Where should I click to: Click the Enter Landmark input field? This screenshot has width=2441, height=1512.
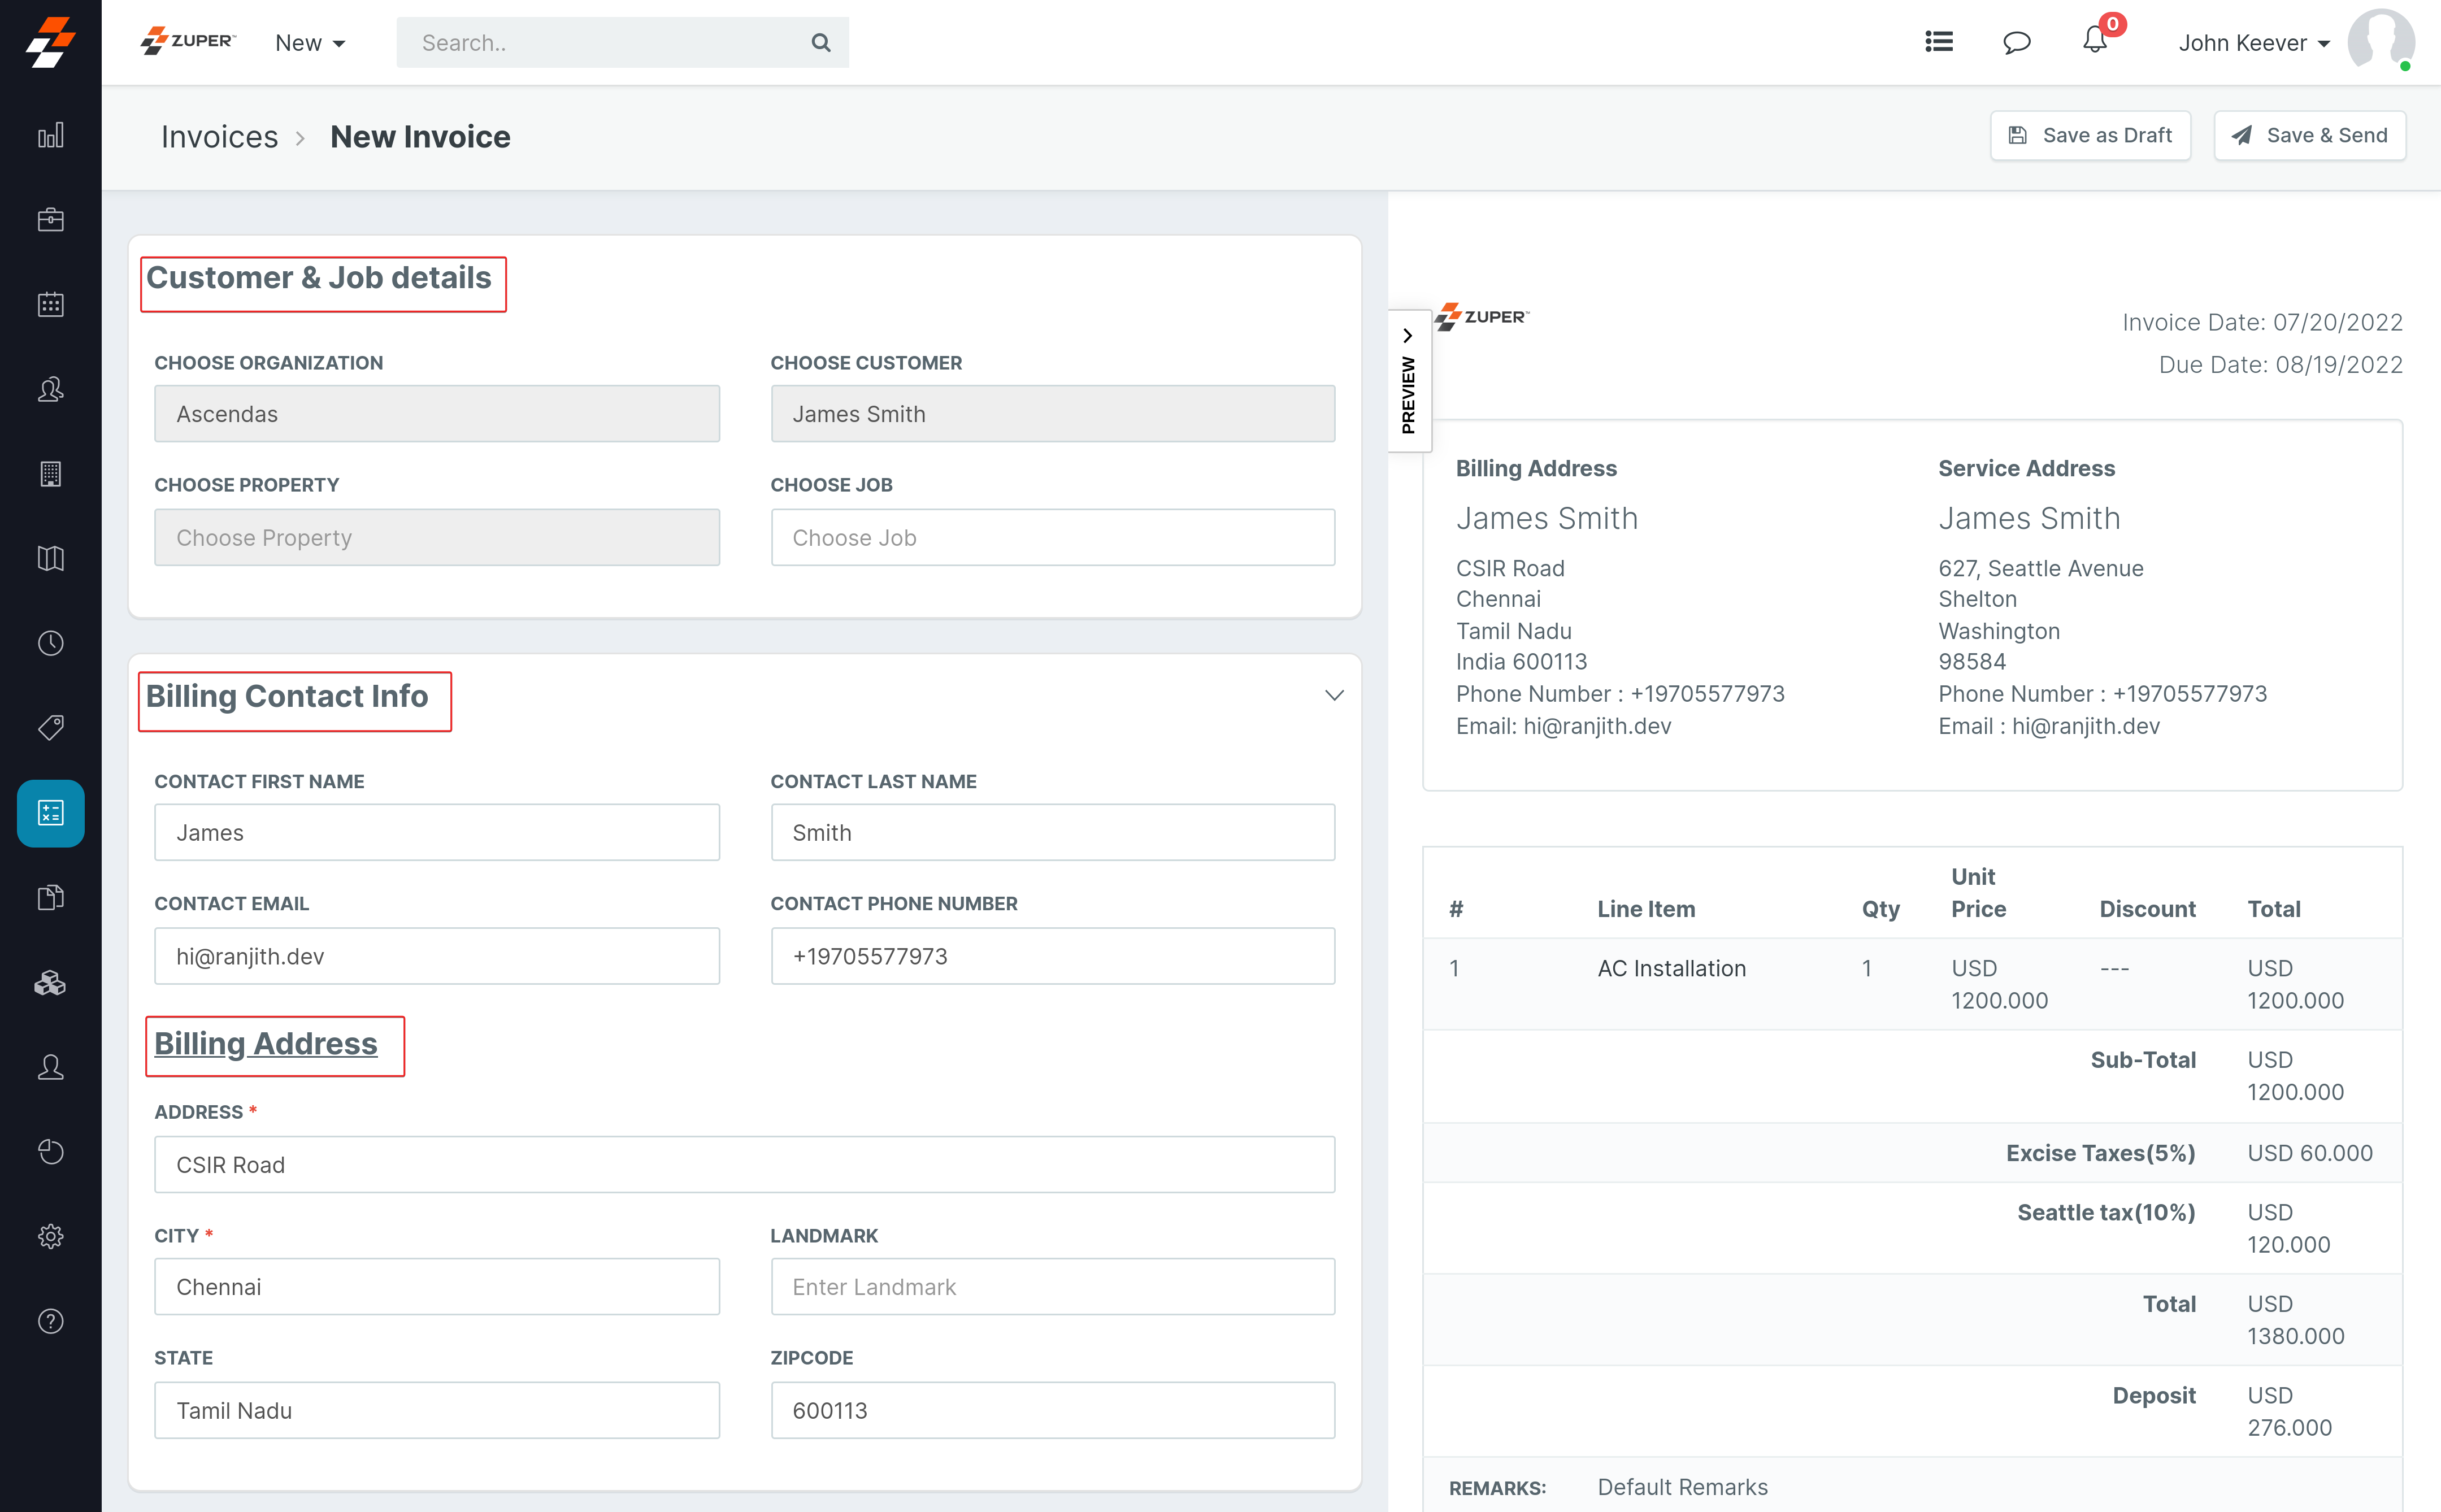tap(1052, 1287)
